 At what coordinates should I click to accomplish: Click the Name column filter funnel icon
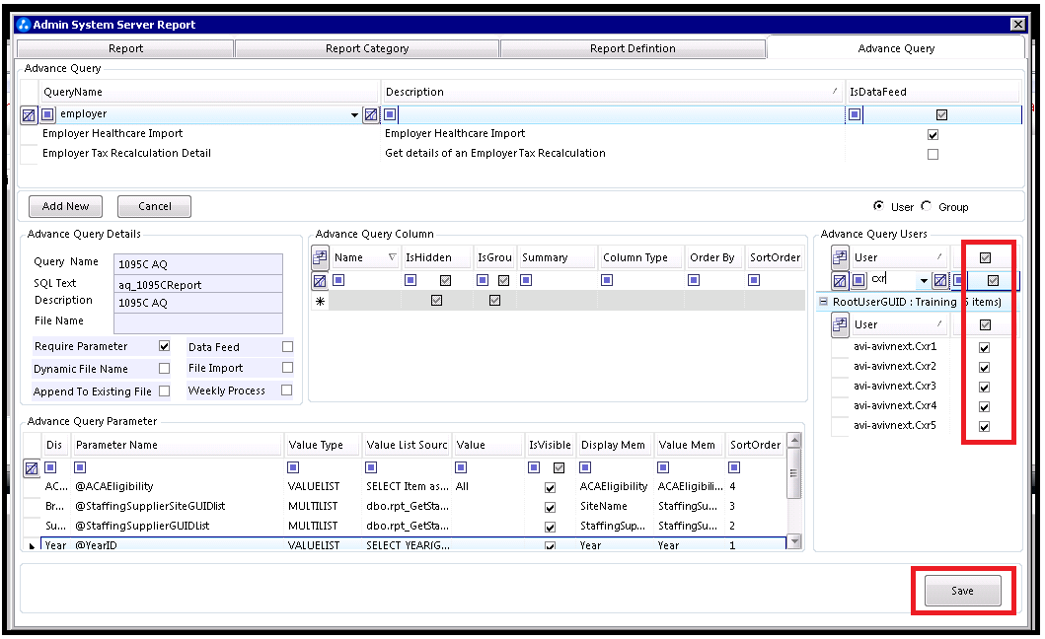click(x=392, y=257)
